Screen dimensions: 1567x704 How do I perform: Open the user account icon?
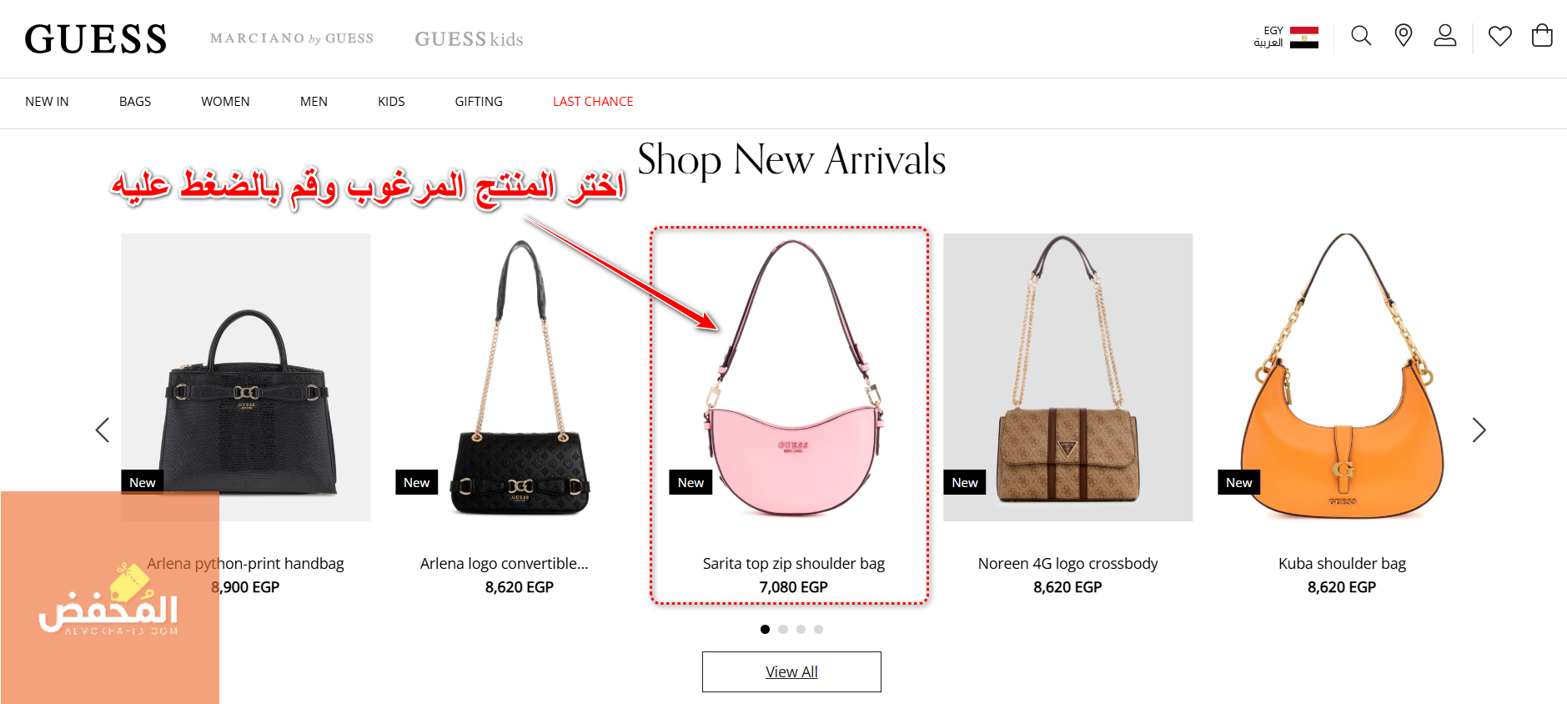[x=1445, y=35]
